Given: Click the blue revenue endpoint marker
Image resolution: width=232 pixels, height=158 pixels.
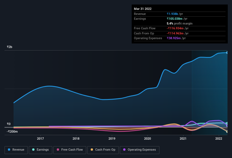Looking at the screenshot, I should [x=227, y=52].
